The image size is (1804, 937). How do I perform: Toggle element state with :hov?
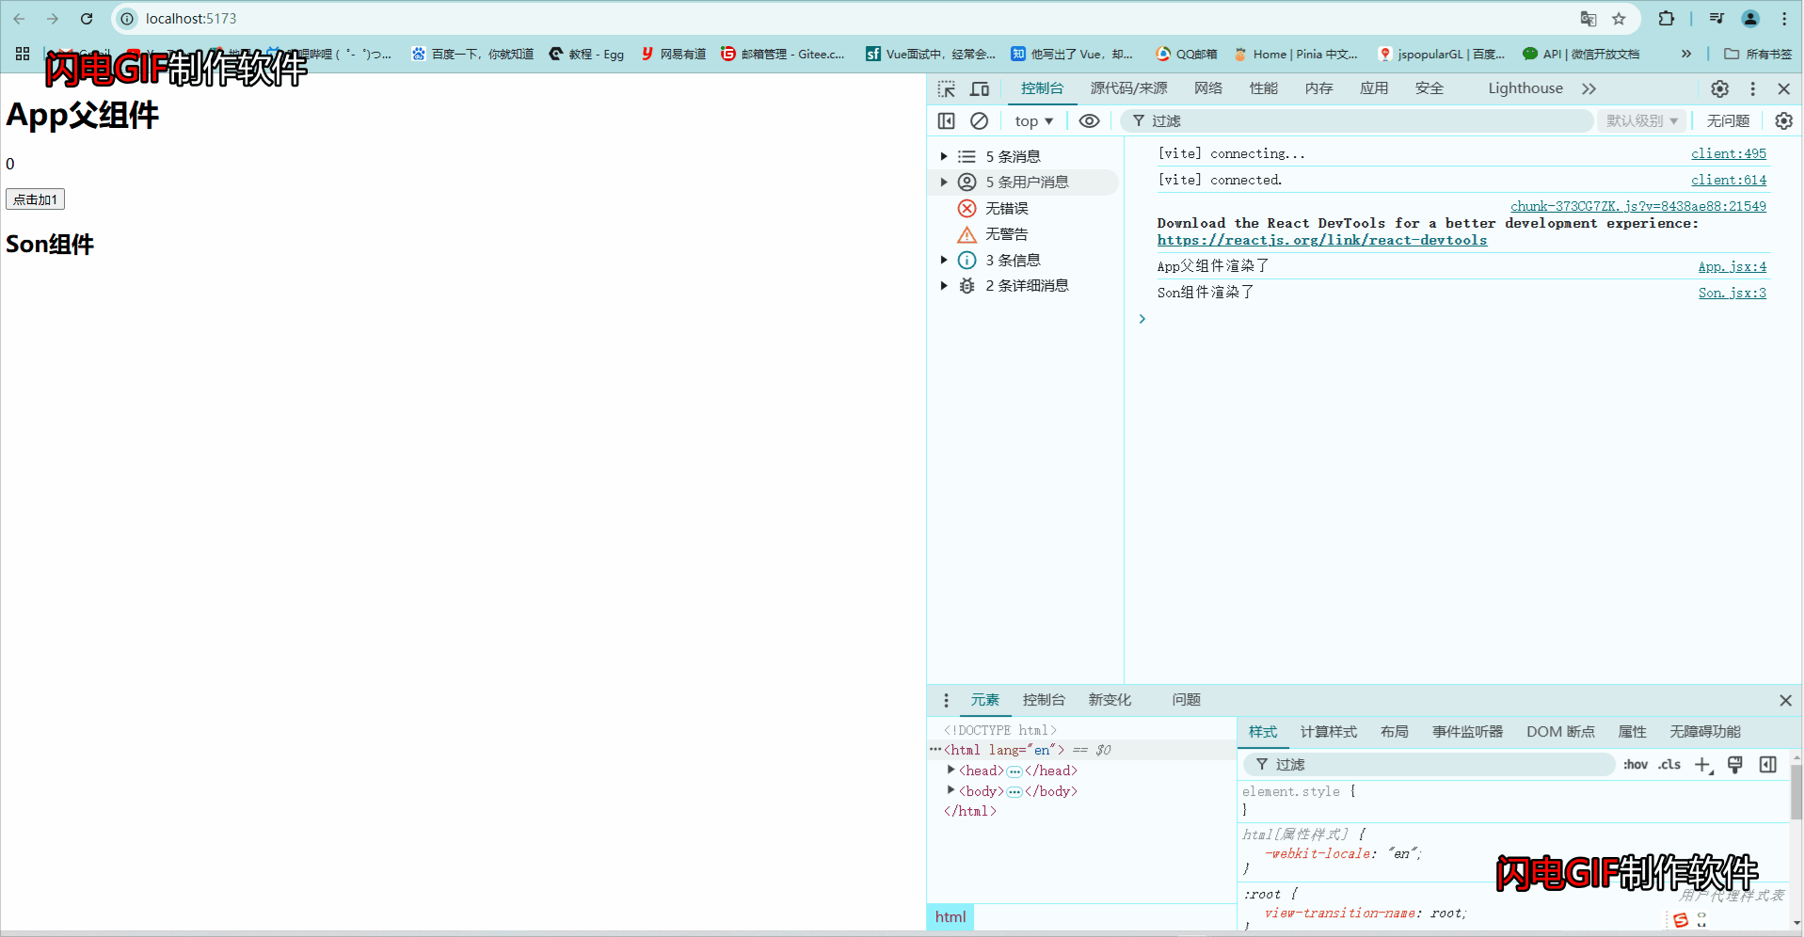[x=1635, y=764]
